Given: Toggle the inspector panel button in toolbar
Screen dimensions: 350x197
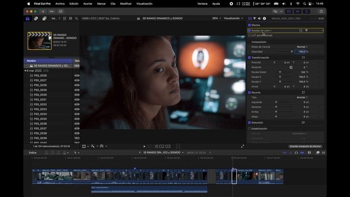Looking at the screenshot, I should point(306,11).
